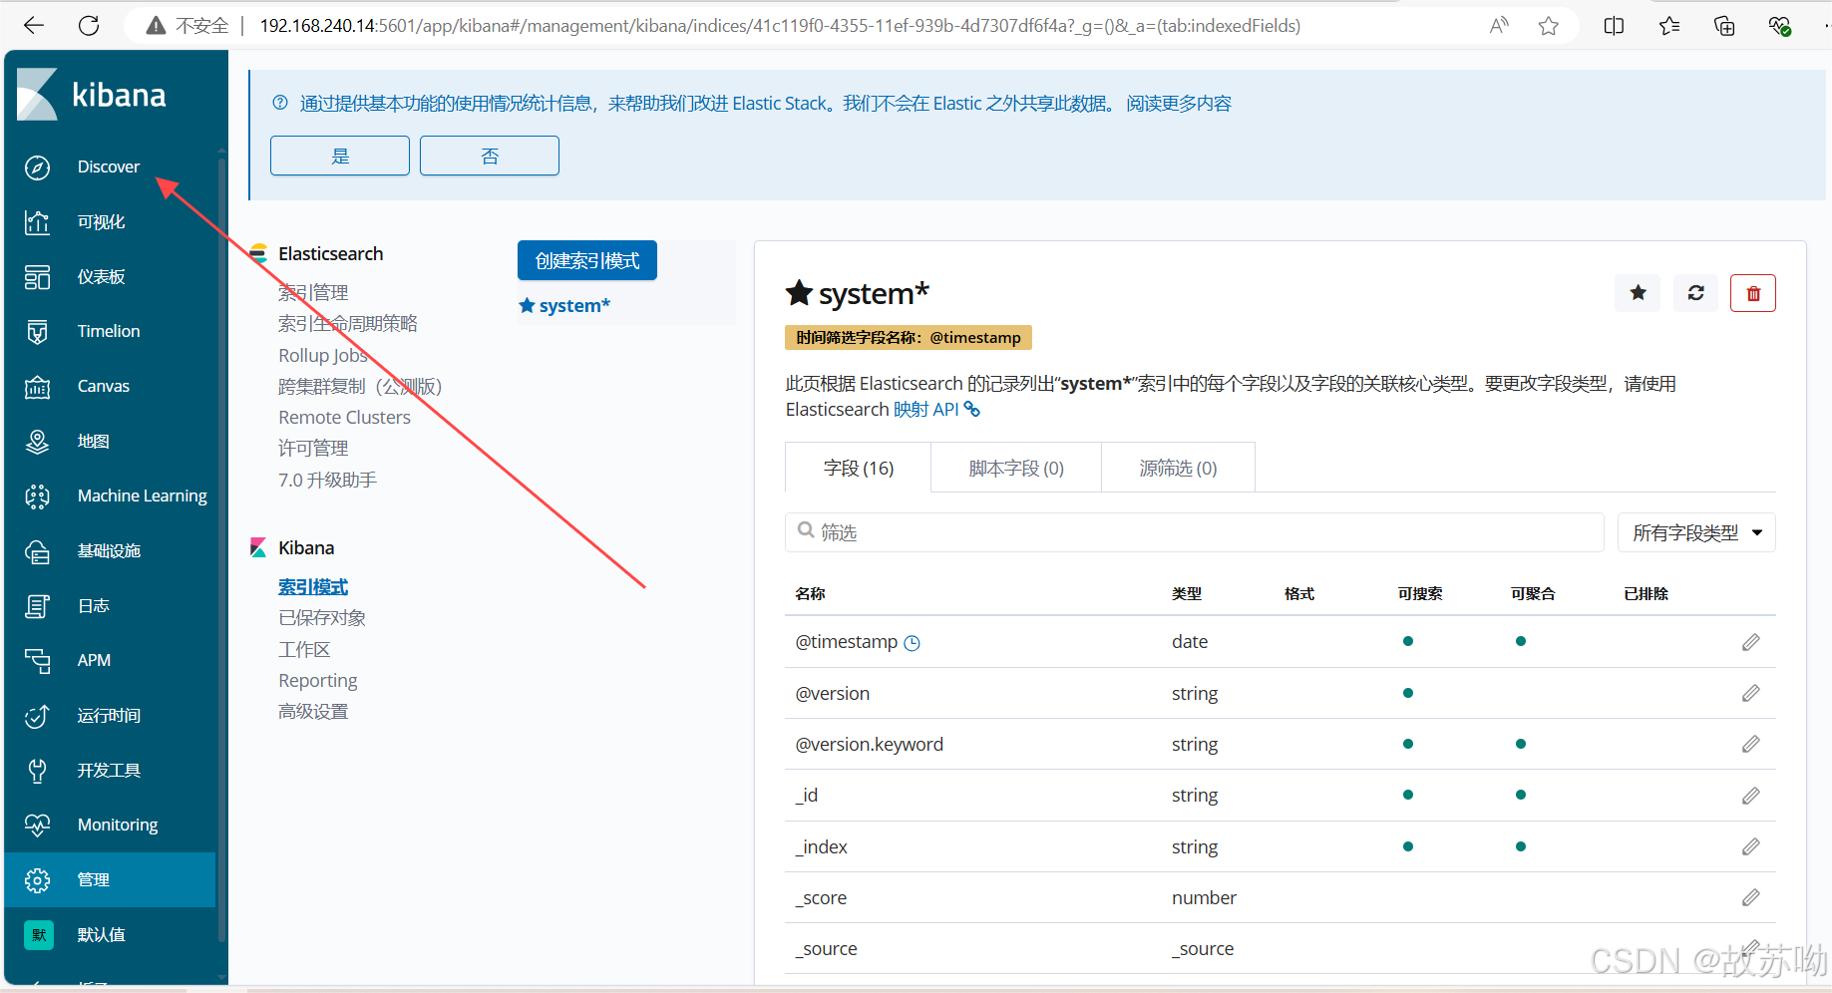
Task: Click the browser address bar URL
Action: (780, 26)
